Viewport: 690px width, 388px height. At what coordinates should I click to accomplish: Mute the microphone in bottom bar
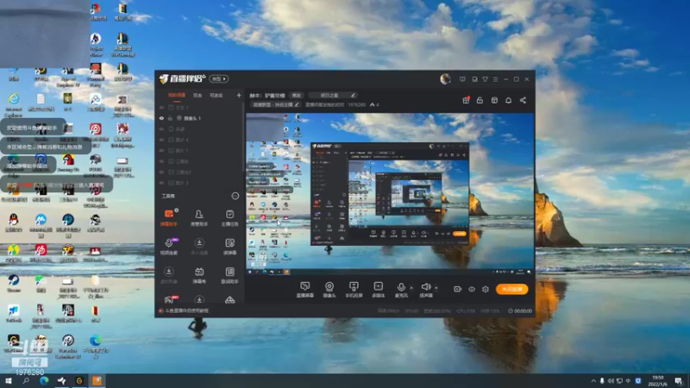point(401,289)
